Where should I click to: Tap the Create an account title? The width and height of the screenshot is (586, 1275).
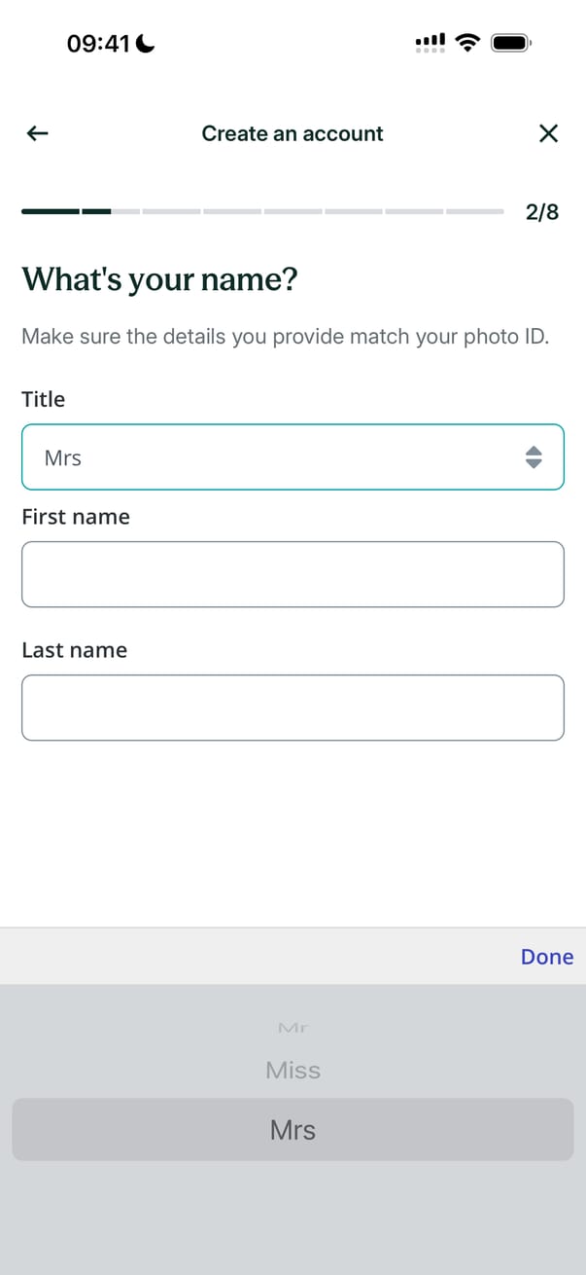point(293,133)
